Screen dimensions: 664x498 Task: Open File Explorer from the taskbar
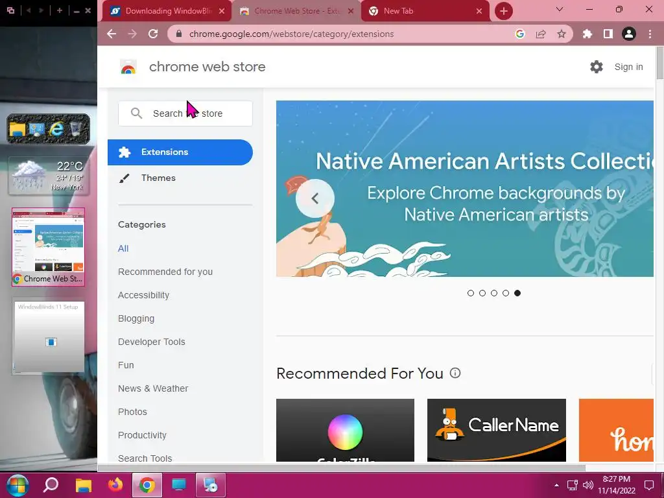coord(84,485)
